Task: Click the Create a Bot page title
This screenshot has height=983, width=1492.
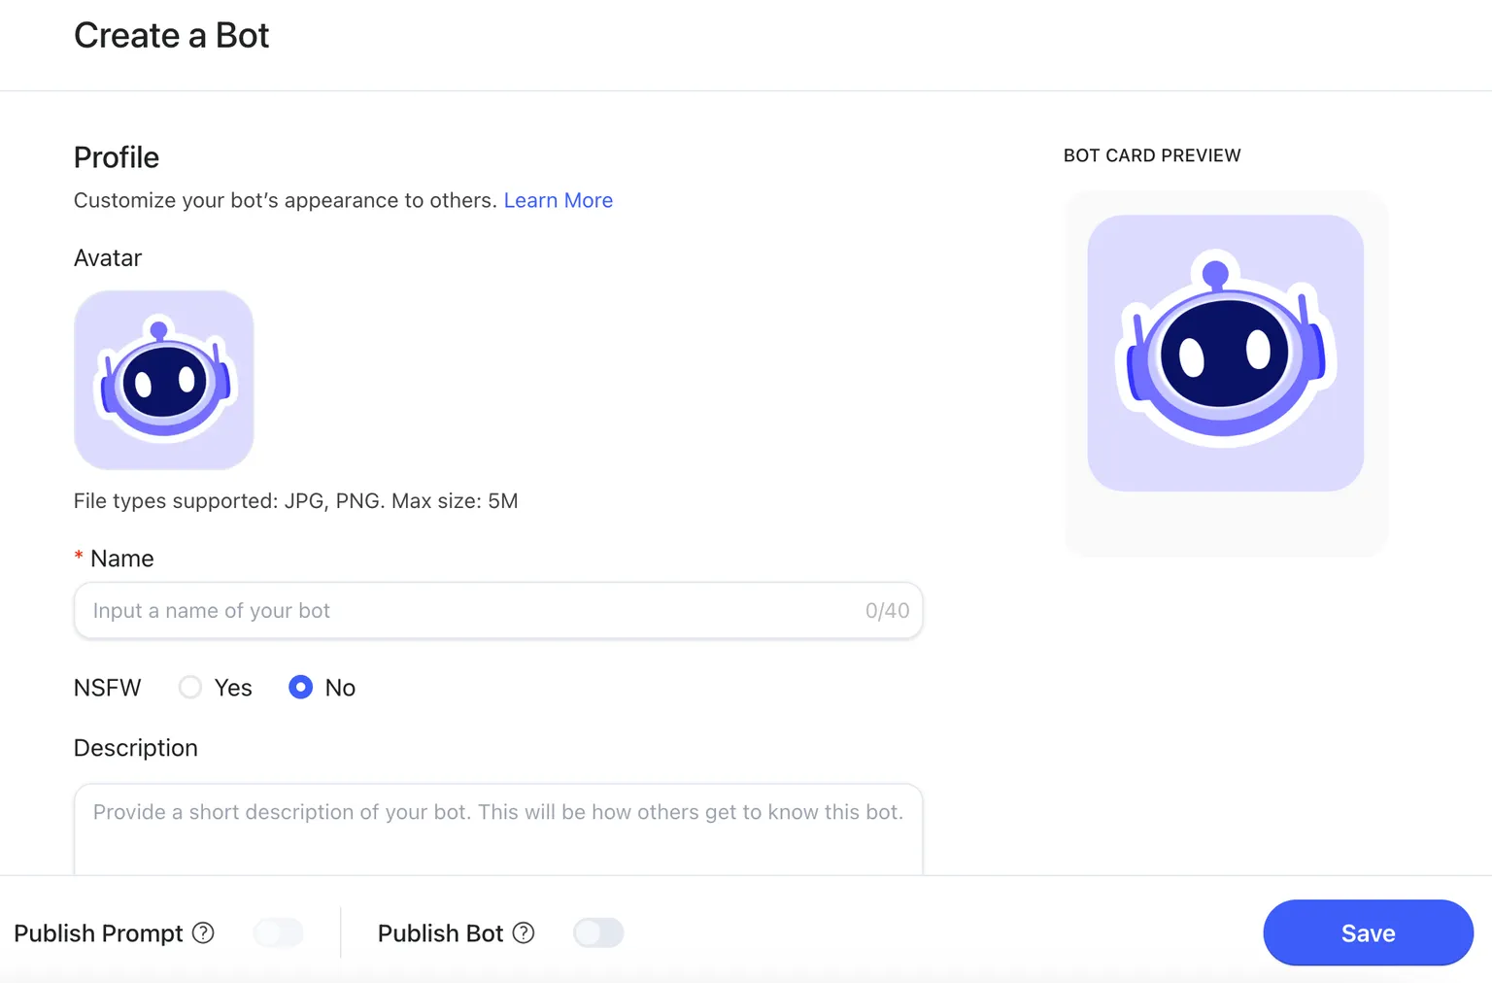Action: coord(172,36)
